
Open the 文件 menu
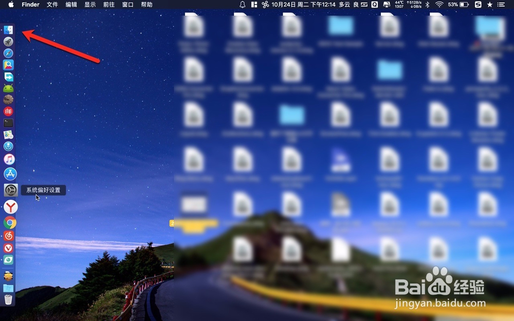coord(52,5)
